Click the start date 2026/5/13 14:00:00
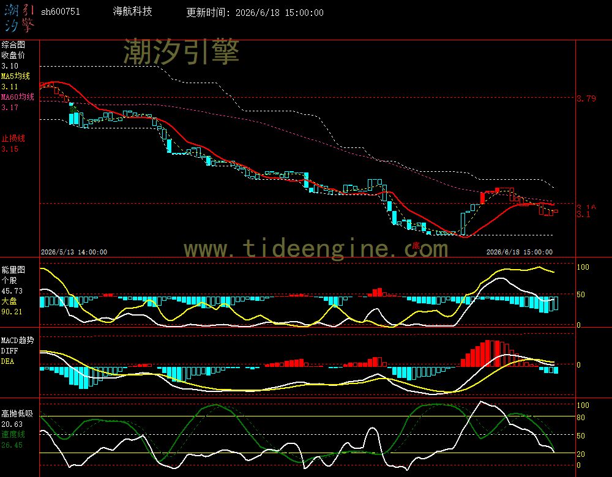Screen dimensions: 612x477 pyautogui.click(x=74, y=252)
